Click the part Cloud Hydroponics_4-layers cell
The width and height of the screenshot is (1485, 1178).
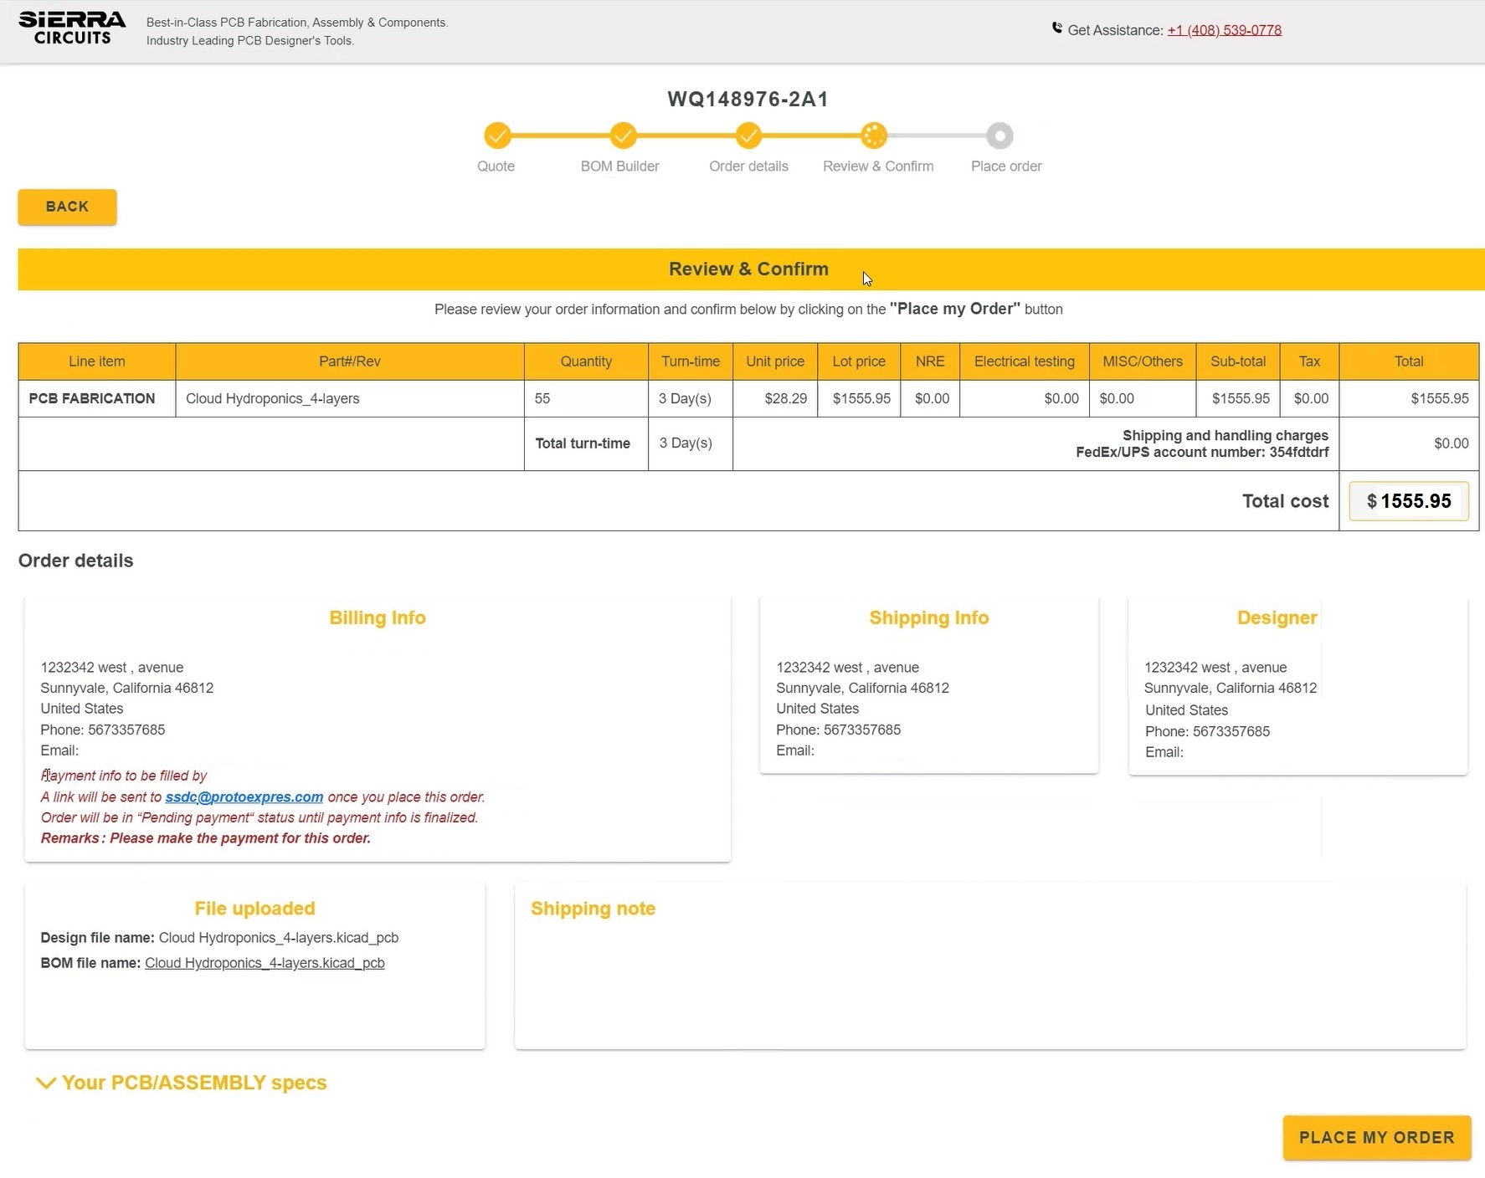[x=350, y=399]
